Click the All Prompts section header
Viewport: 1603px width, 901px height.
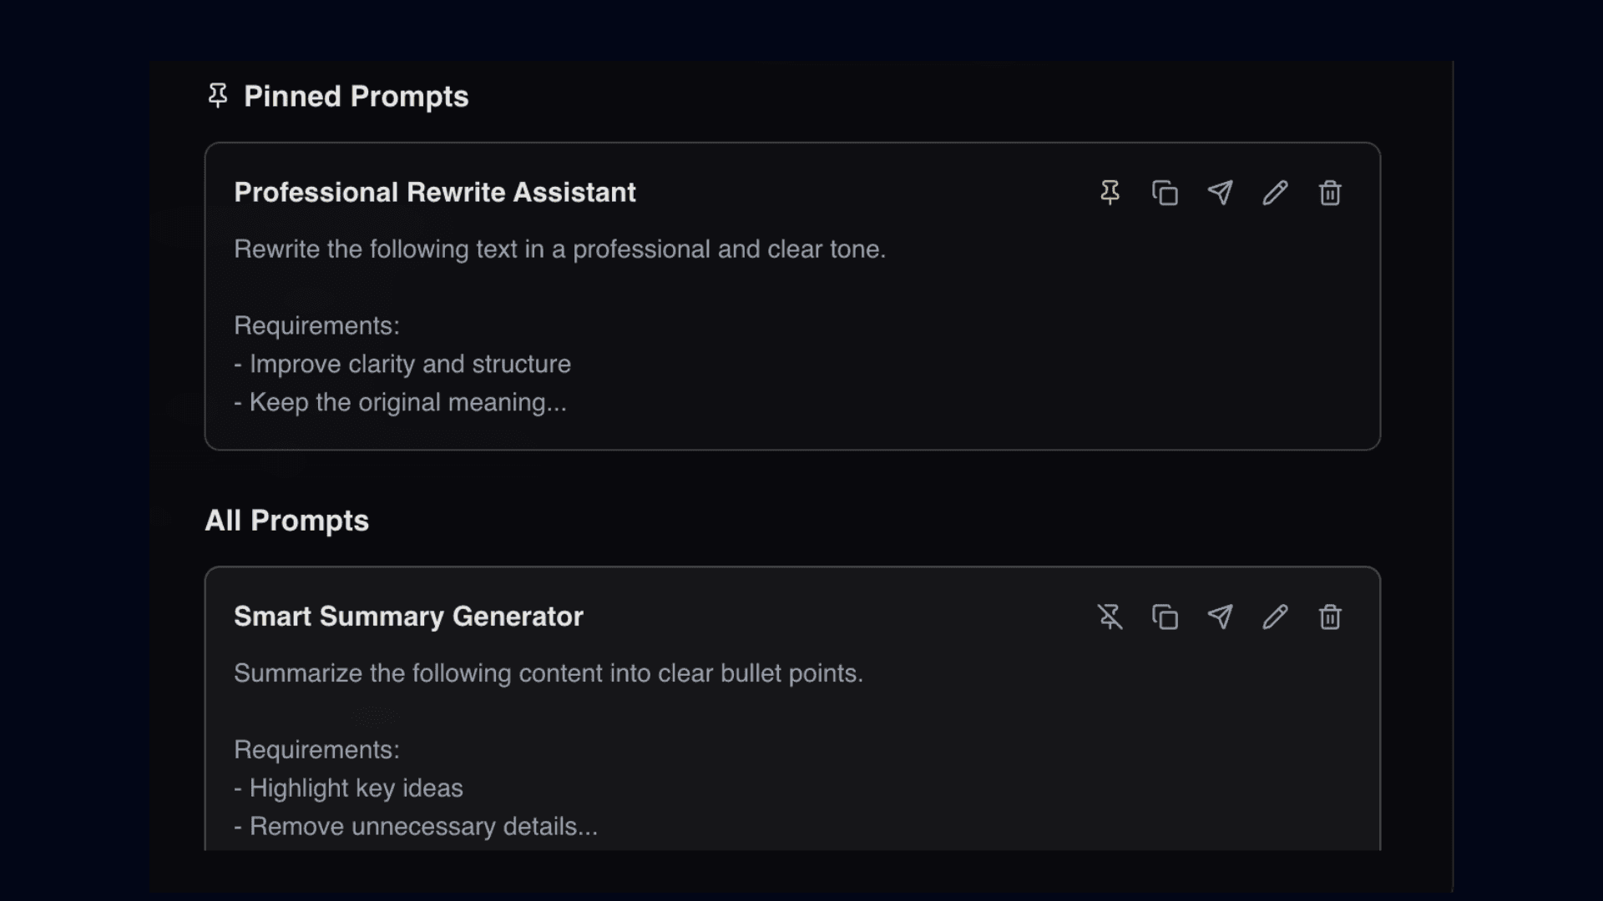tap(287, 520)
